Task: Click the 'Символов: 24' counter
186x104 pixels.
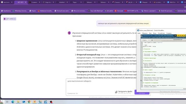Action: [x=72, y=93]
